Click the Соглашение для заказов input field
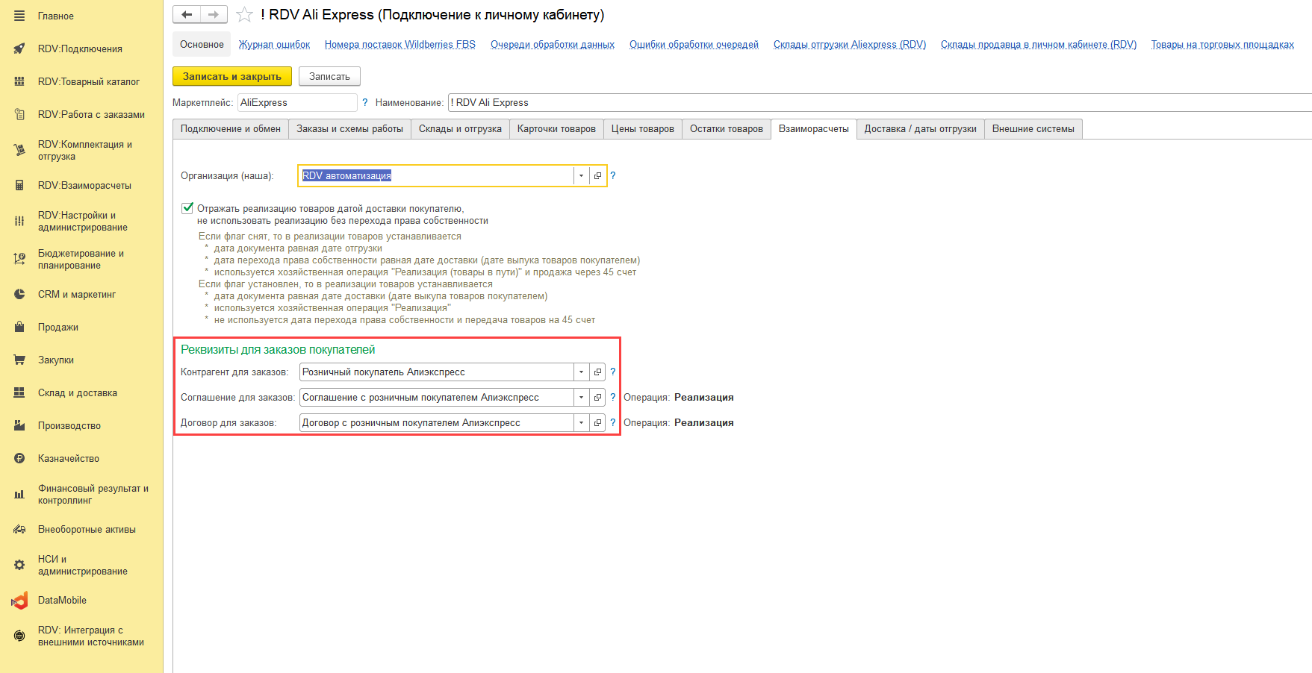Screen dimensions: 1312x673 coord(436,397)
